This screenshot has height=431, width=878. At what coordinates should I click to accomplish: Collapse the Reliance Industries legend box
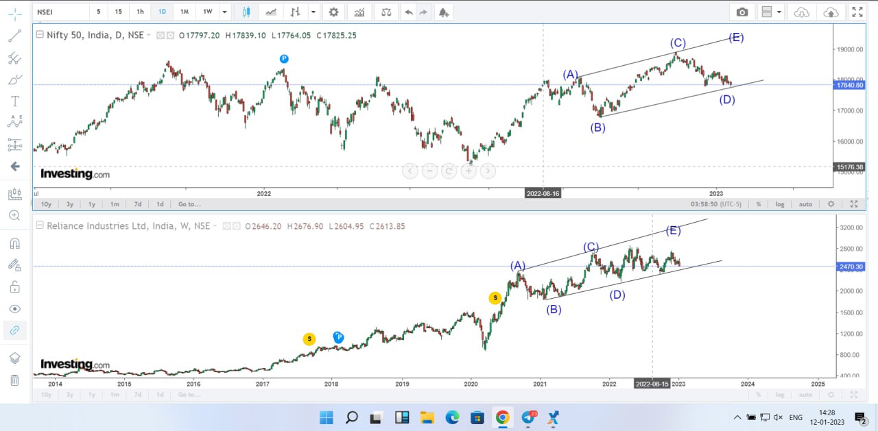click(x=40, y=225)
